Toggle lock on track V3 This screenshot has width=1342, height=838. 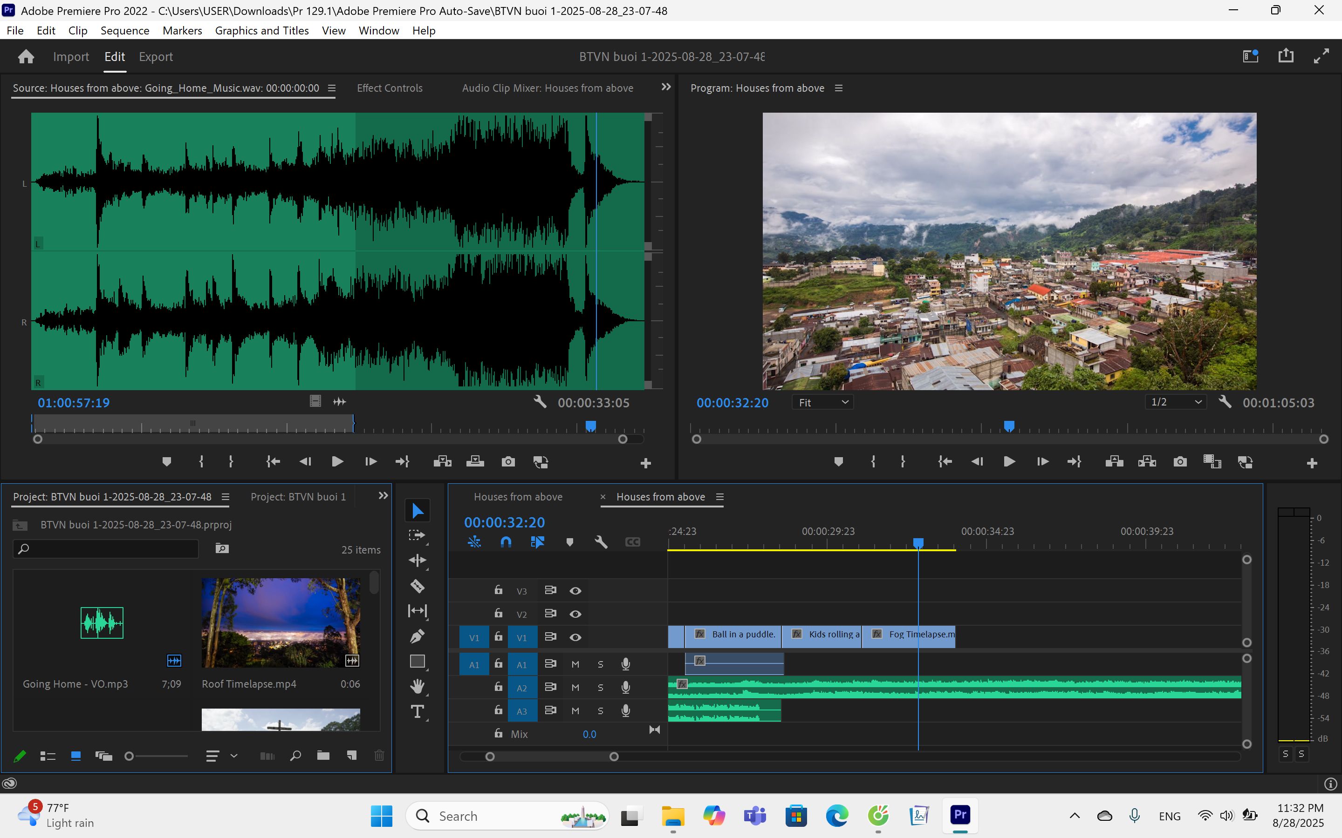tap(499, 590)
